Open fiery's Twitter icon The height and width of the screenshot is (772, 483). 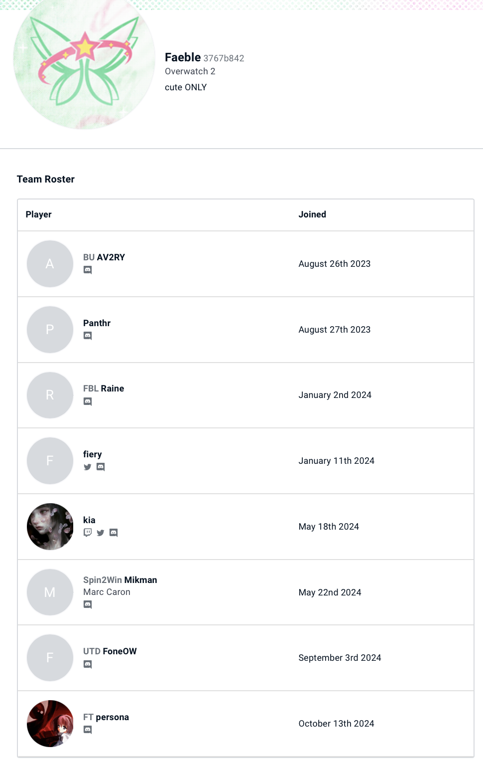click(x=88, y=467)
